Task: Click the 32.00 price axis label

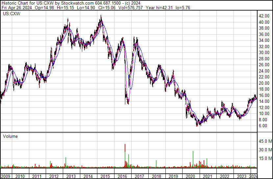Action: 264,46
